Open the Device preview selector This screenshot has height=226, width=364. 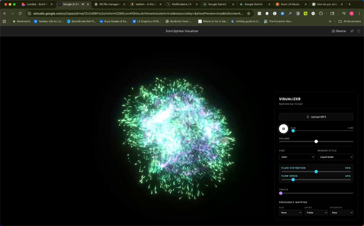point(339,31)
